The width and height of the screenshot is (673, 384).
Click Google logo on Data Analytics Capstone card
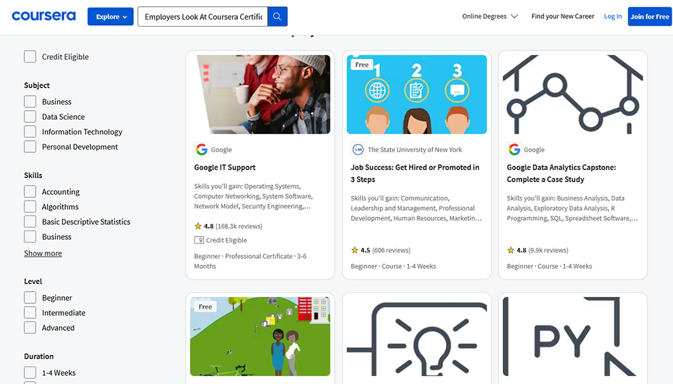[x=514, y=150]
